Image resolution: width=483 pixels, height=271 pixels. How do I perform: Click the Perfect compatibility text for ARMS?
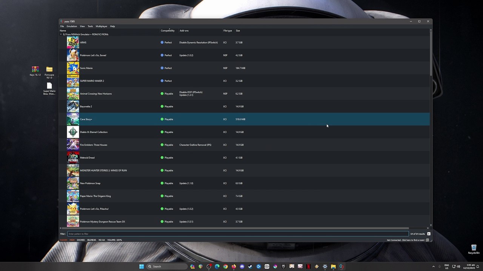[x=168, y=43]
